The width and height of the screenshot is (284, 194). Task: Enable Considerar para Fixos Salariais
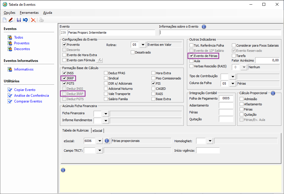click(x=234, y=45)
